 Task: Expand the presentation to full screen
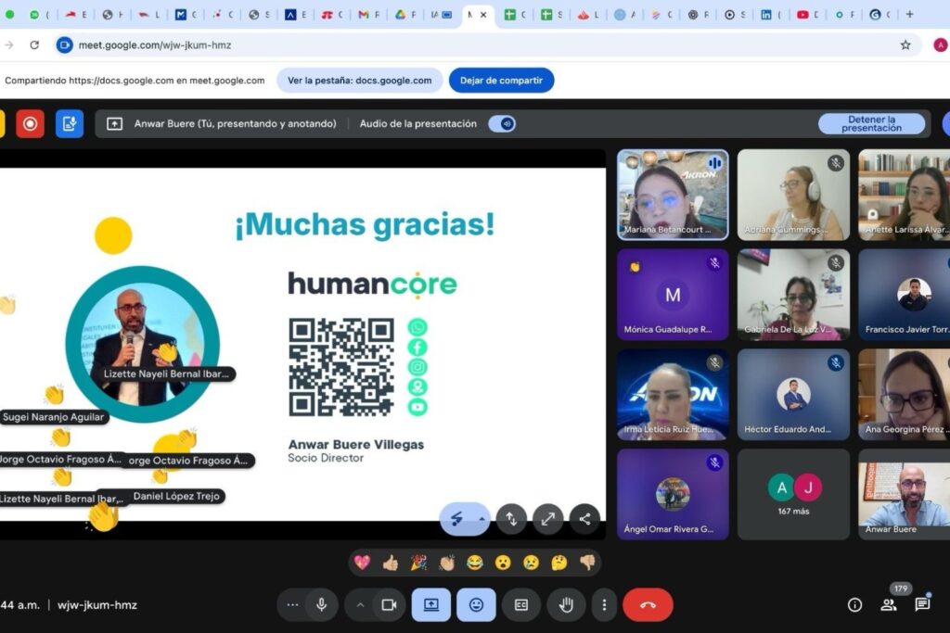coord(548,519)
